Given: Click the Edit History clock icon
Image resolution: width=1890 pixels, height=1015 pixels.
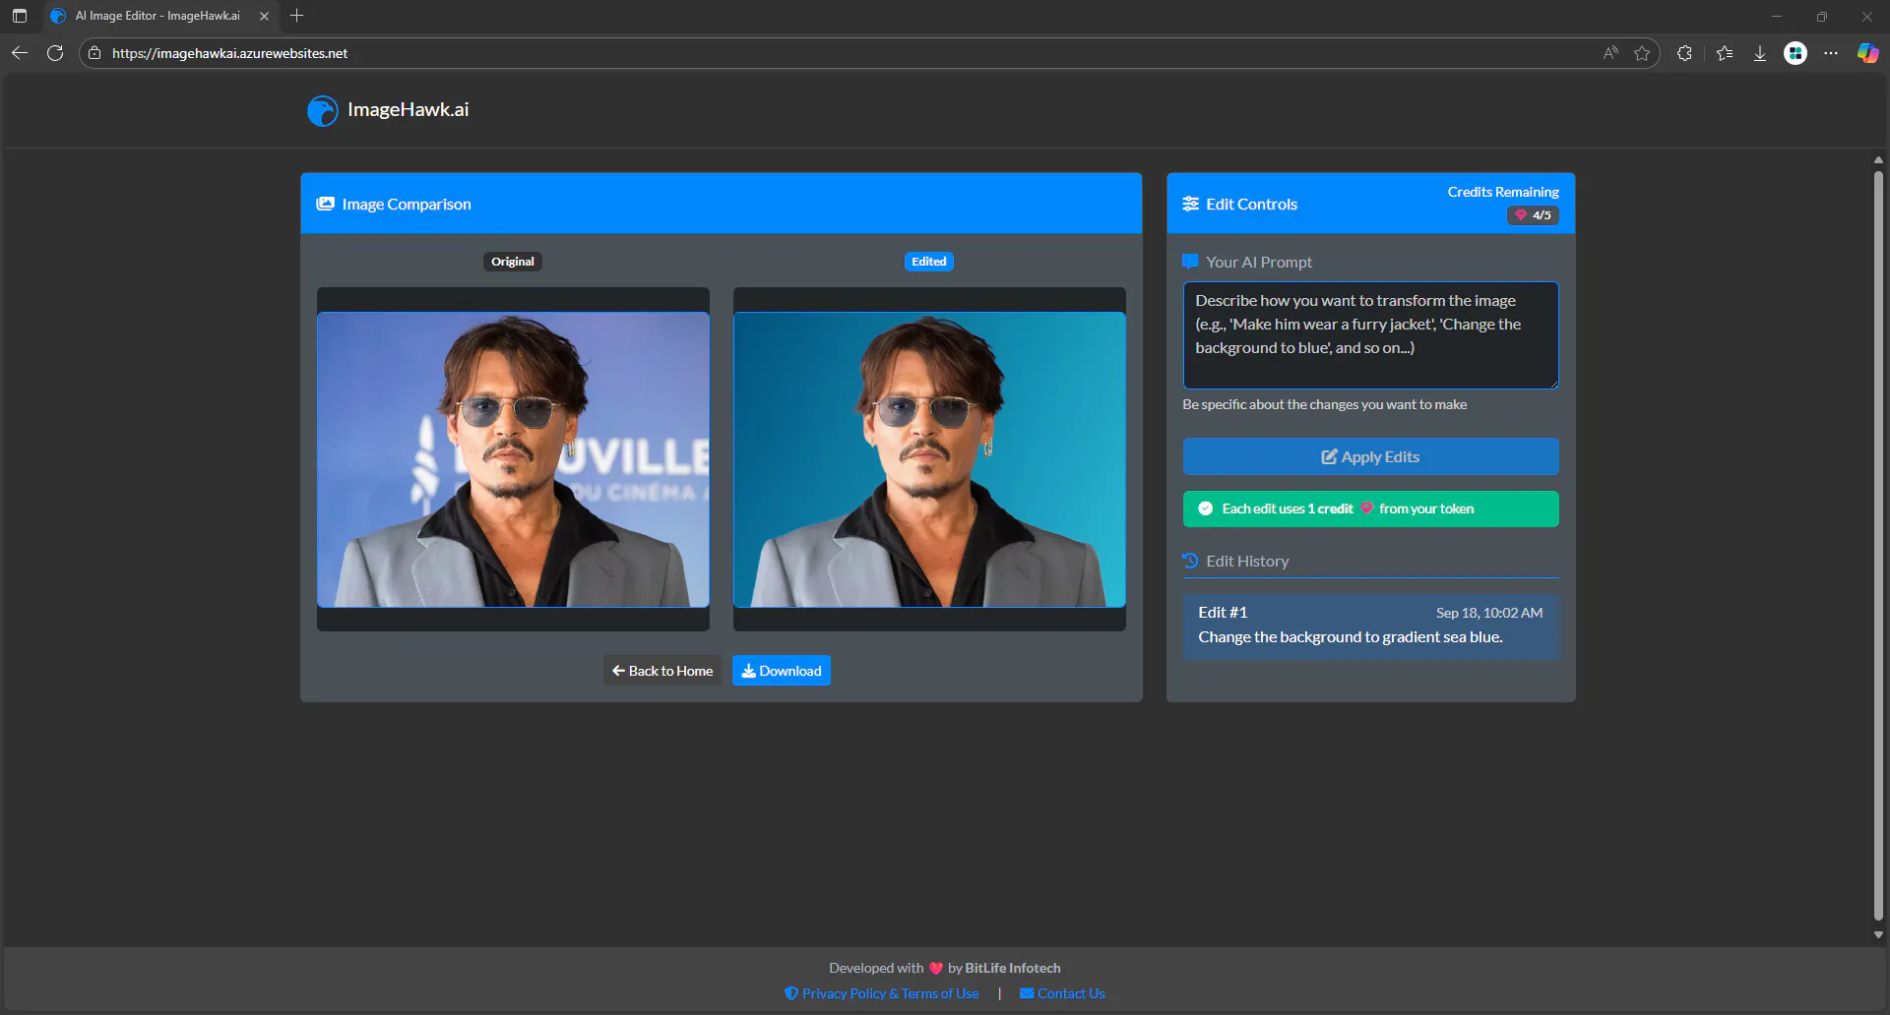Looking at the screenshot, I should click(1191, 561).
